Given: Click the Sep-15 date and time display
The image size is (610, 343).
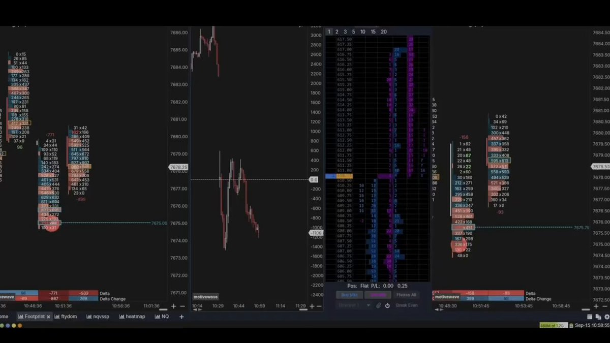Looking at the screenshot, I should (592, 325).
